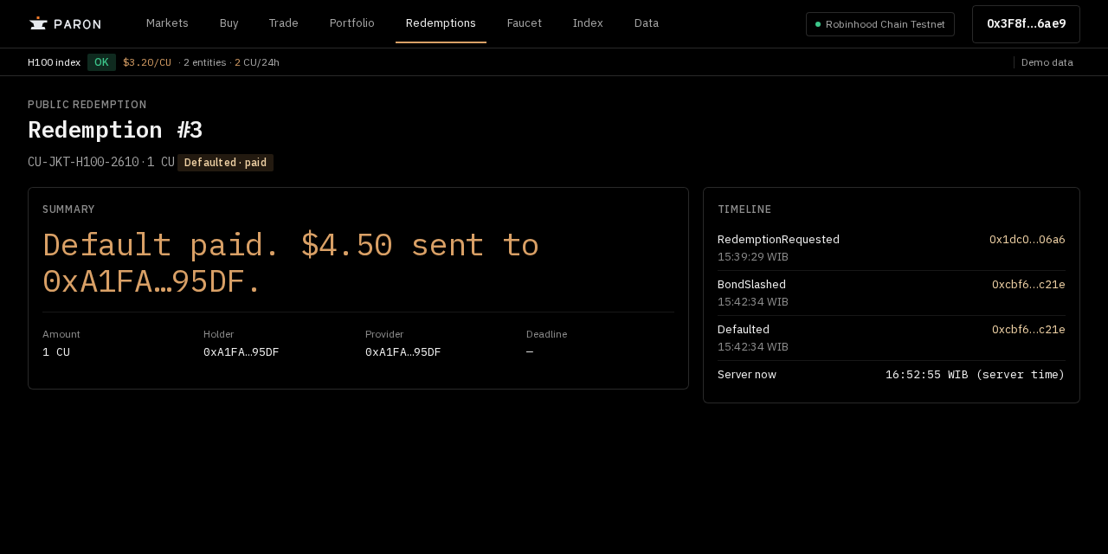Click the PUBLIC REDEMPTION label
Image resolution: width=1108 pixels, height=554 pixels.
[x=87, y=105]
